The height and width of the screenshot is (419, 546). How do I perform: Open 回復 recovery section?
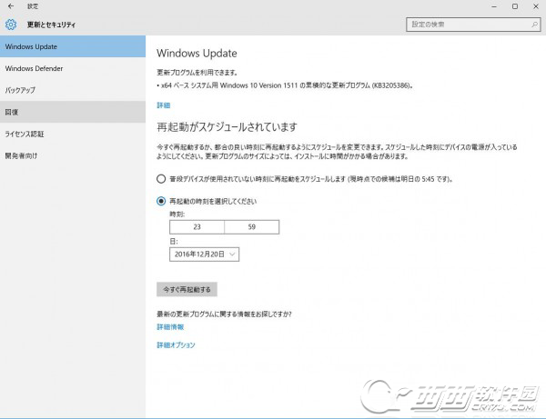[73, 112]
